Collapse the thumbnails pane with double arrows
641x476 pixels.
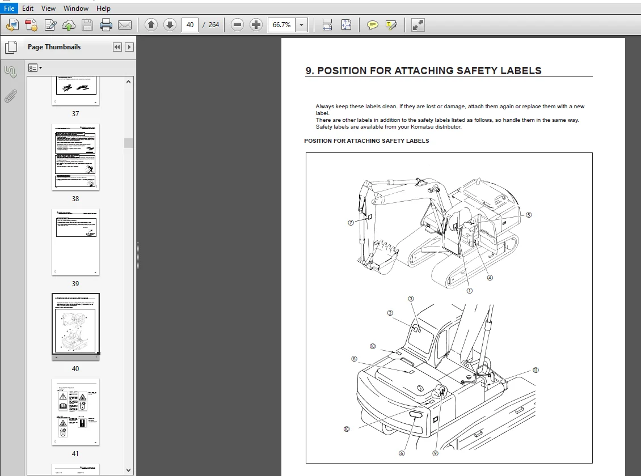pos(117,47)
